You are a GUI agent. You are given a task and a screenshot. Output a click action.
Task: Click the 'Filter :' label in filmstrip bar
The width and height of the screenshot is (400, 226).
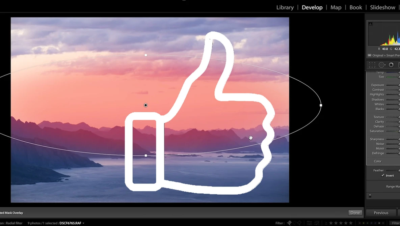tap(280, 223)
